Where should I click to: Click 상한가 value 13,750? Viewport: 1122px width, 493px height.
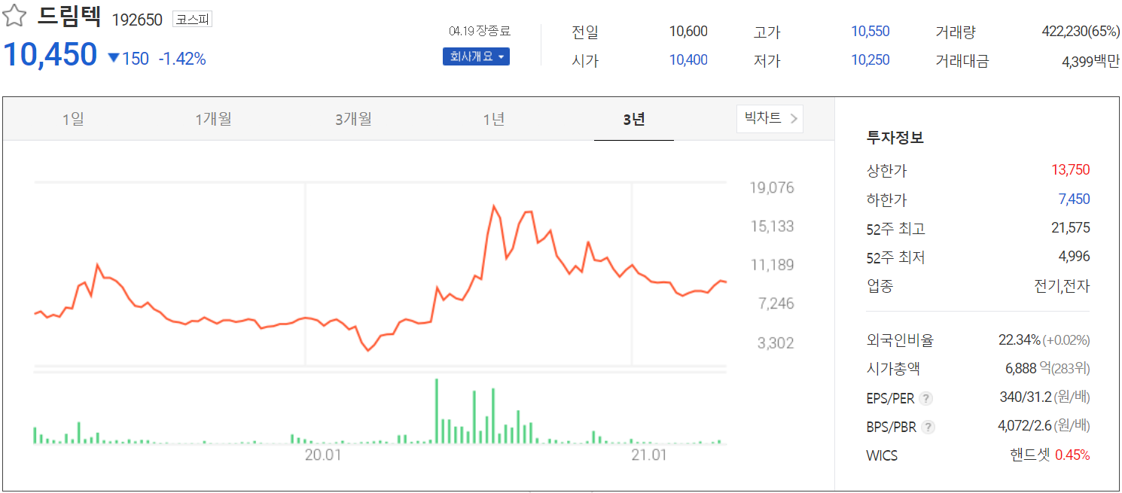pyautogui.click(x=1071, y=170)
